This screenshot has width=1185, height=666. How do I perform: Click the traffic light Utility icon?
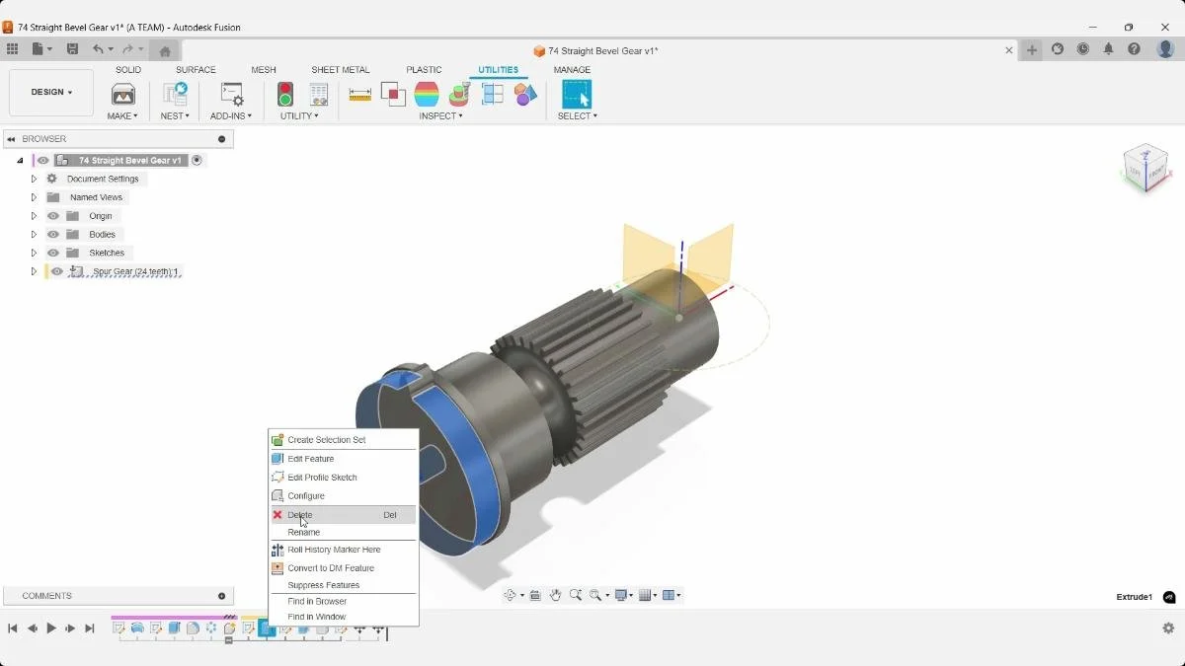(x=285, y=95)
